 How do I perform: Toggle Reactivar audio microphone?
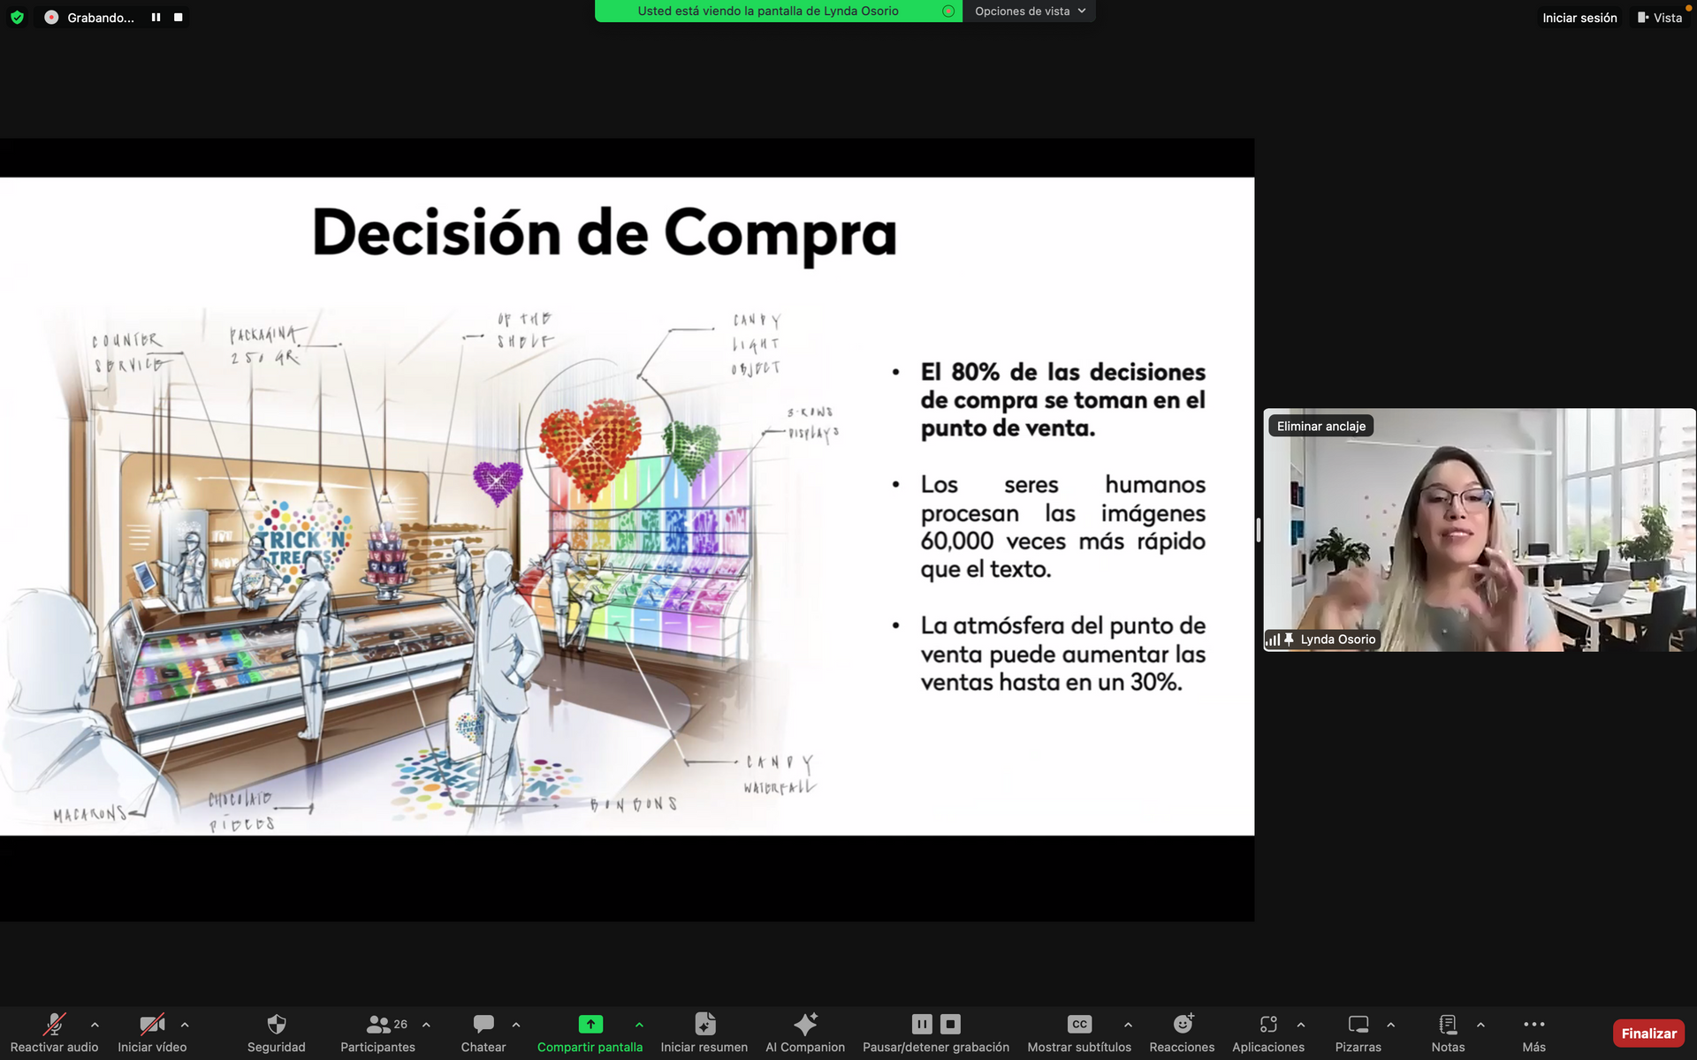click(54, 1025)
